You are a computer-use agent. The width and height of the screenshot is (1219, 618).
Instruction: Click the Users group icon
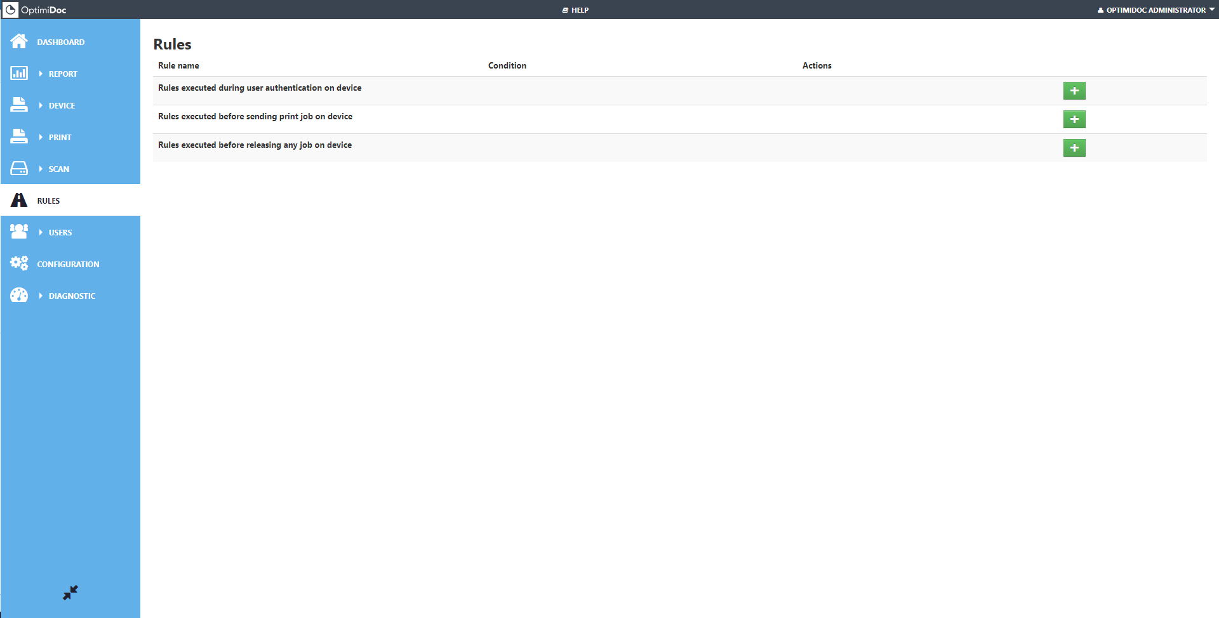[x=19, y=232]
